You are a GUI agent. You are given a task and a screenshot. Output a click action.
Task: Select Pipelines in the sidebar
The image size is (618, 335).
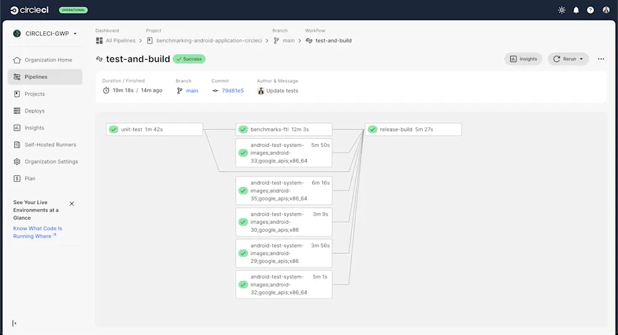pyautogui.click(x=45, y=77)
